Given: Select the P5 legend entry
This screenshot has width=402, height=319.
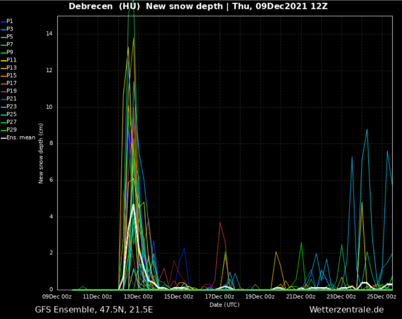Looking at the screenshot, I should pos(10,37).
